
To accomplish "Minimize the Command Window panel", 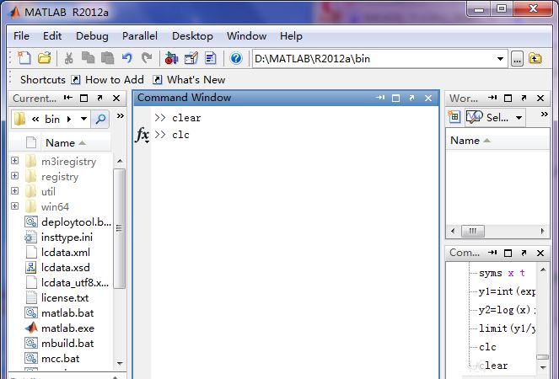I will click(x=380, y=98).
